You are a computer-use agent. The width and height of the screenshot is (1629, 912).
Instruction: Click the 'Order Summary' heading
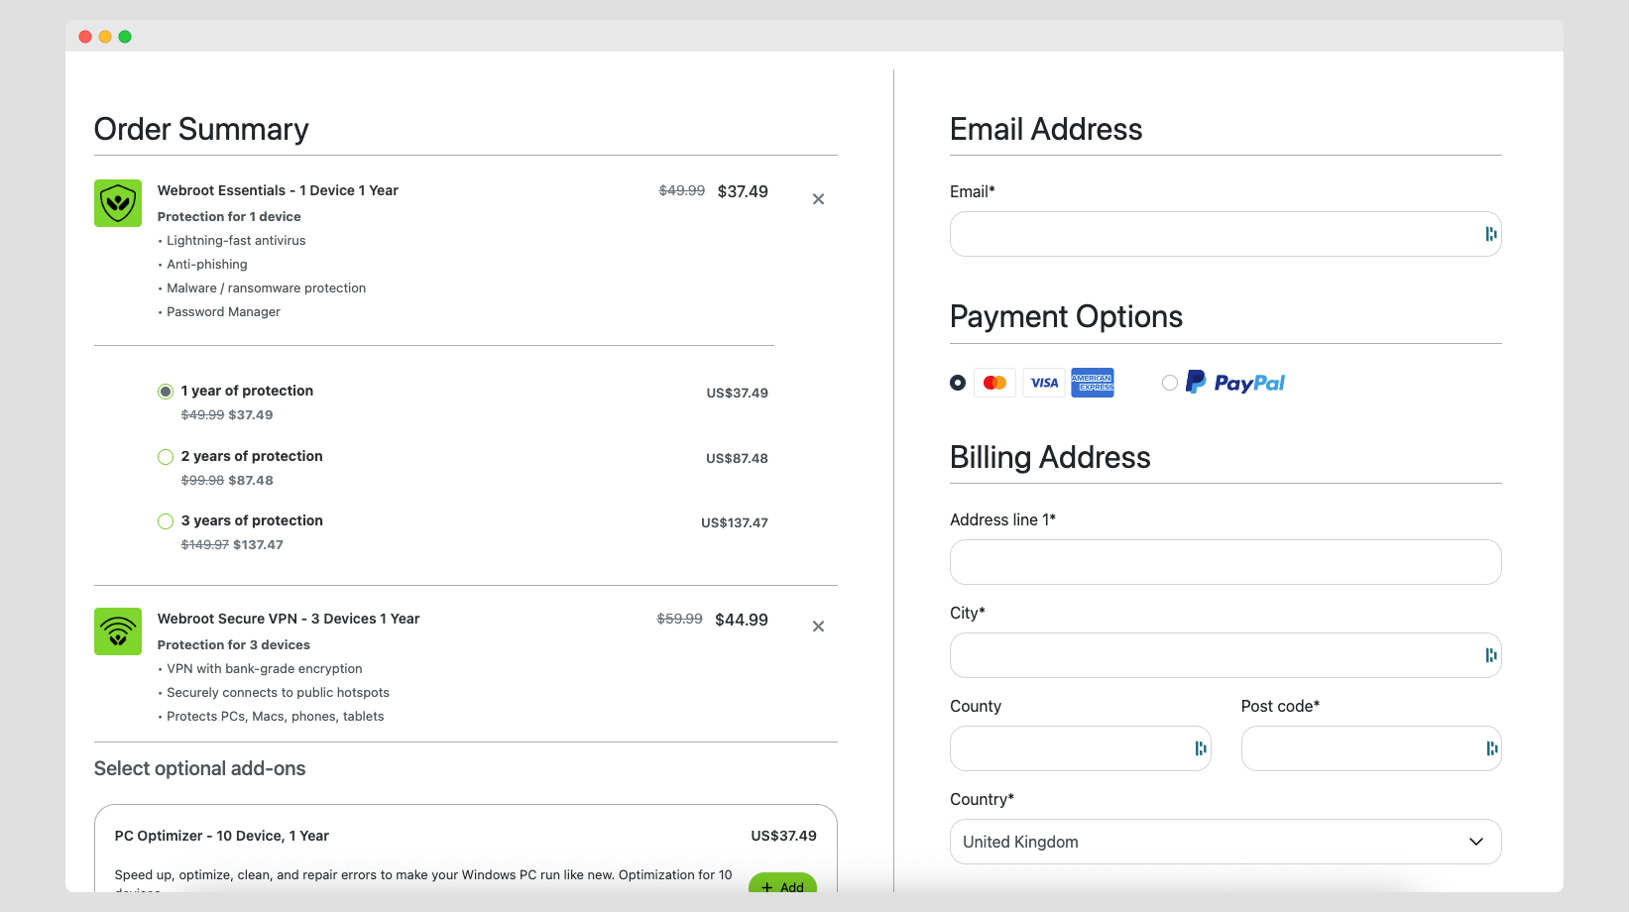click(x=201, y=129)
